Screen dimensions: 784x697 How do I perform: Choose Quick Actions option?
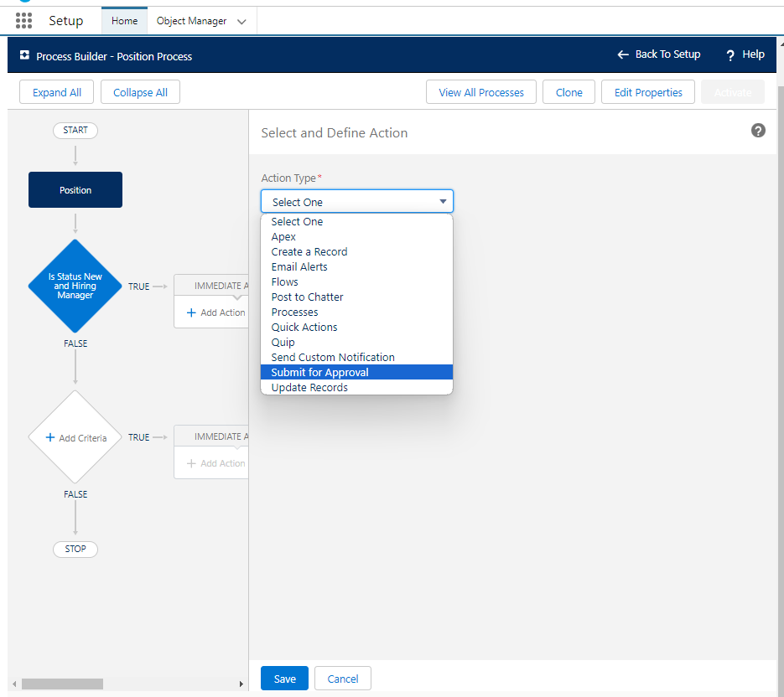pos(356,328)
